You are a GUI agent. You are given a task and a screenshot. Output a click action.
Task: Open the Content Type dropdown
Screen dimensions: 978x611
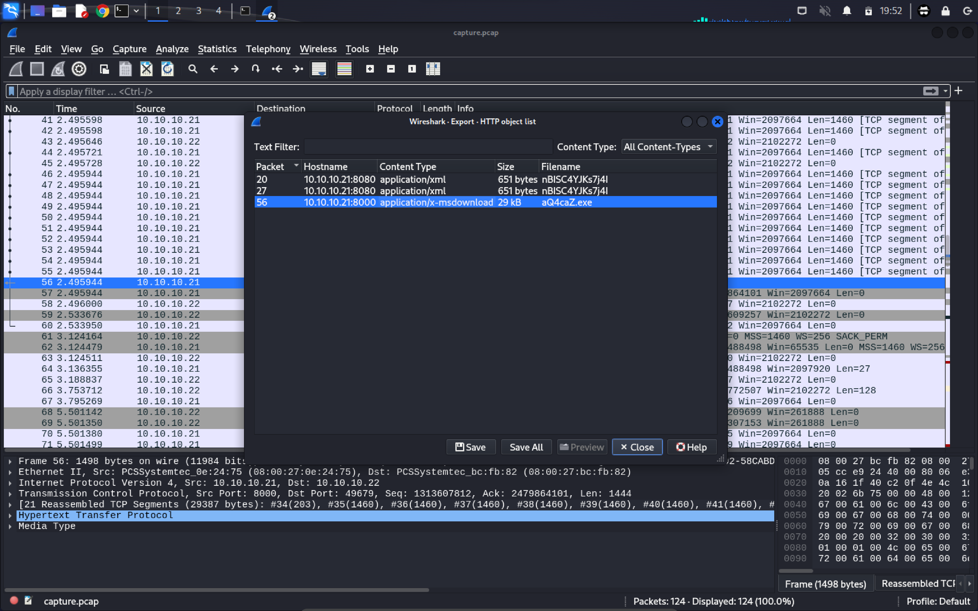pyautogui.click(x=668, y=147)
